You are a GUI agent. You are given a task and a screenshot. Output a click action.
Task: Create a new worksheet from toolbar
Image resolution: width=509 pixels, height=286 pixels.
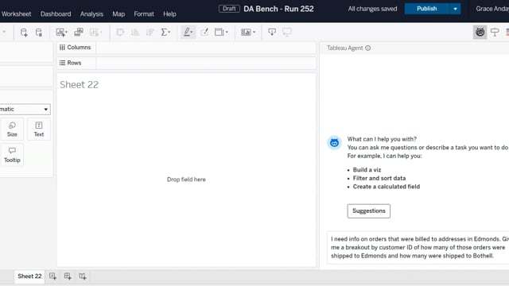(61, 32)
